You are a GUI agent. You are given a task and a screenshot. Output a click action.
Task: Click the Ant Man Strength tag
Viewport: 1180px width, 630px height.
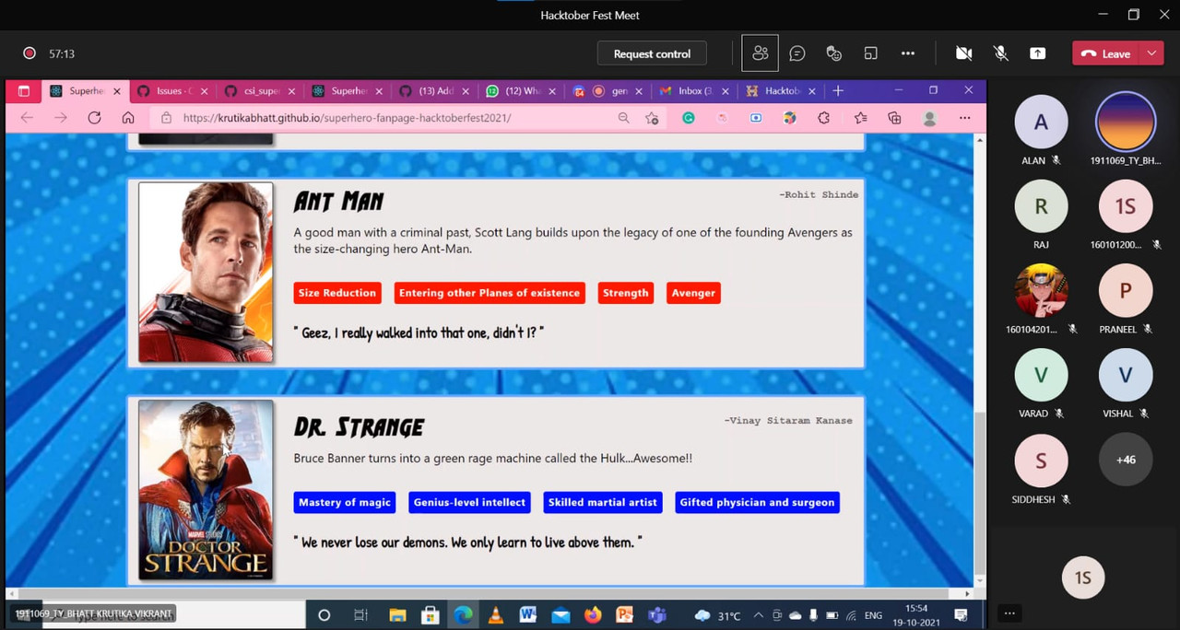(x=626, y=293)
